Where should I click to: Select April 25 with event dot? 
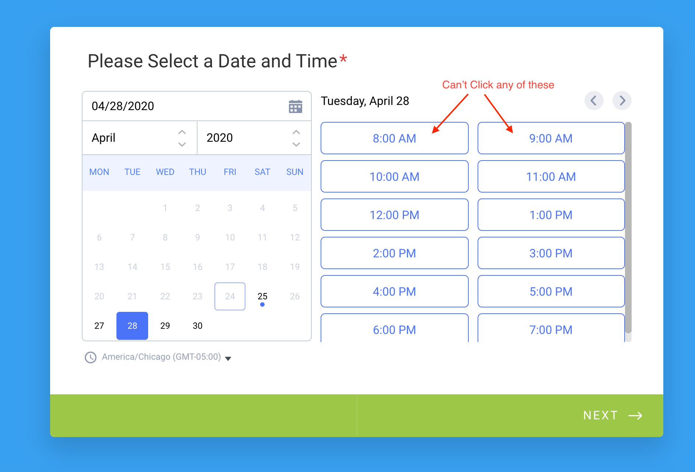[x=262, y=296]
